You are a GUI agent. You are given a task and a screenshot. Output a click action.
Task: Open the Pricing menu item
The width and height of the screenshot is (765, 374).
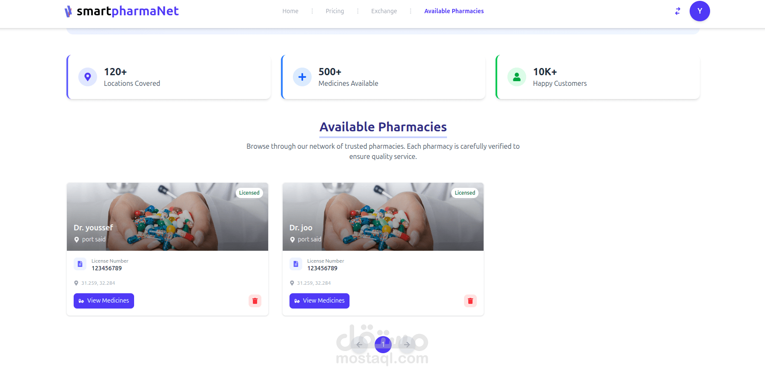(x=335, y=11)
